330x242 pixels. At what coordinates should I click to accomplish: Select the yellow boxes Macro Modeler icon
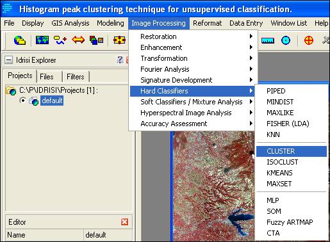pos(60,40)
